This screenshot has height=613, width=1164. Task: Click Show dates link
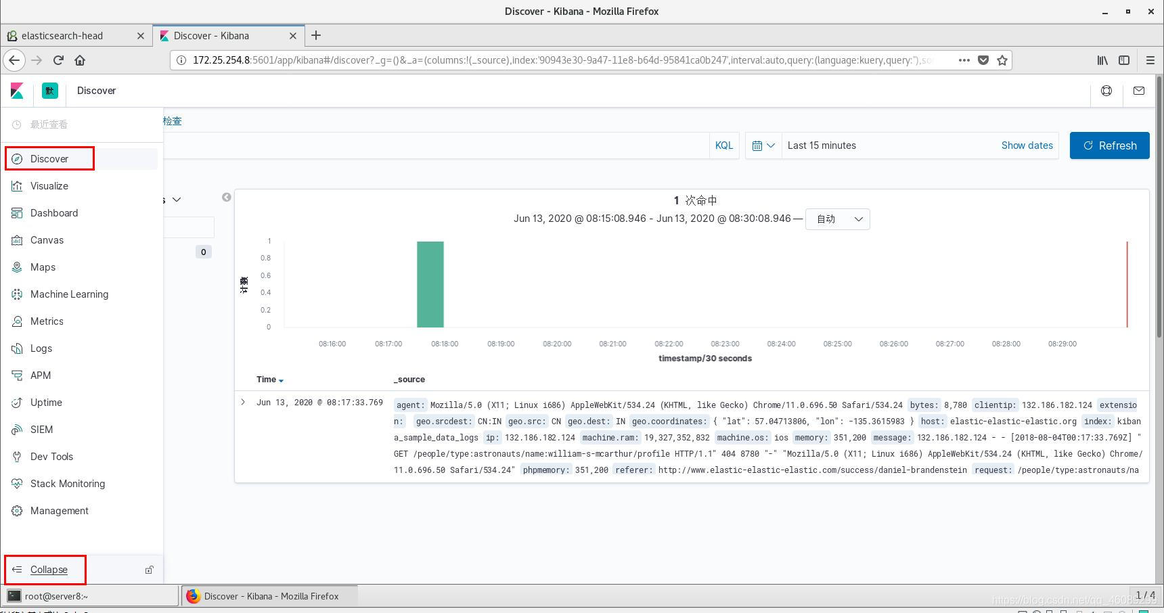click(1027, 145)
